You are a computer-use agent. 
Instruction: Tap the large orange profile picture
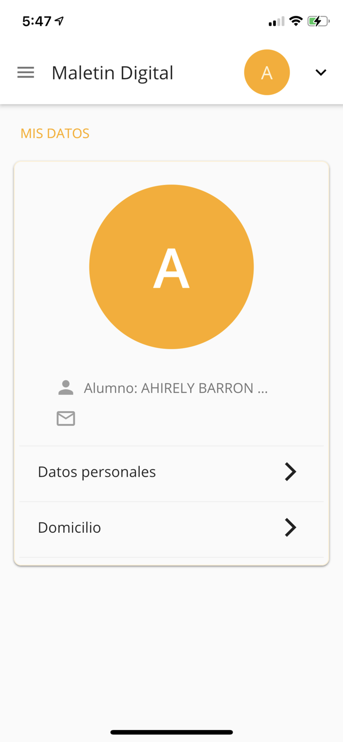[x=171, y=267]
